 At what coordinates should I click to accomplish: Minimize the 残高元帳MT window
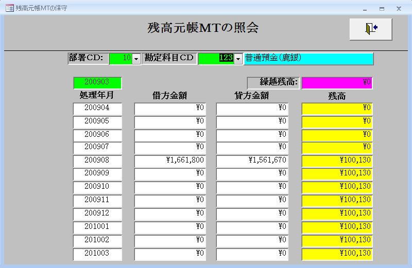coord(365,8)
